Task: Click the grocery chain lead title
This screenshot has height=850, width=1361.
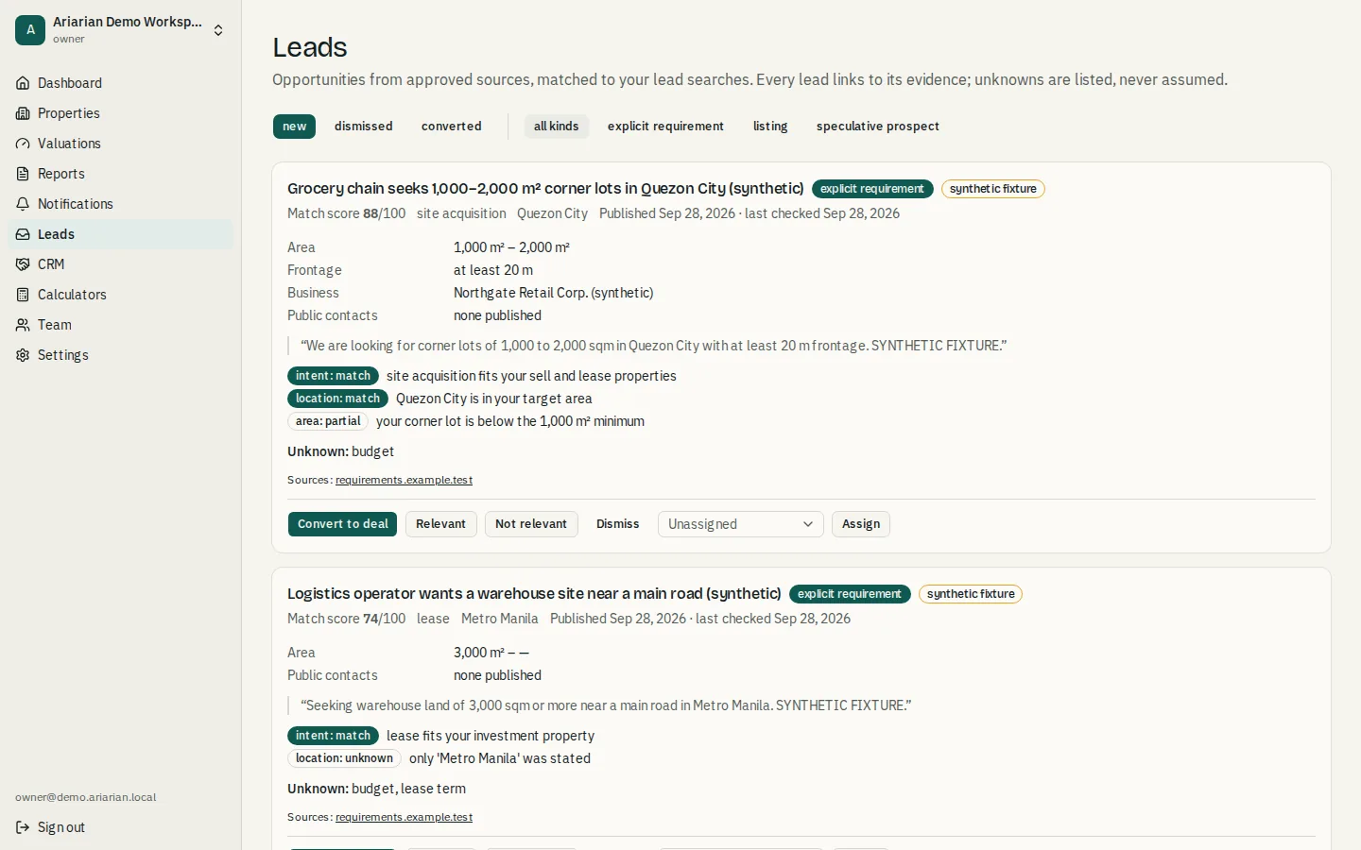Action: coord(545,189)
